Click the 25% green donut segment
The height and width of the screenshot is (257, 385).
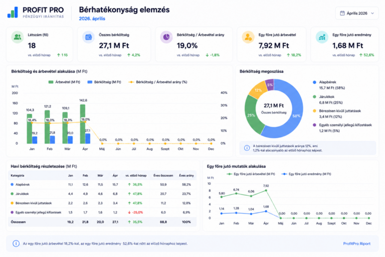(x=251, y=115)
